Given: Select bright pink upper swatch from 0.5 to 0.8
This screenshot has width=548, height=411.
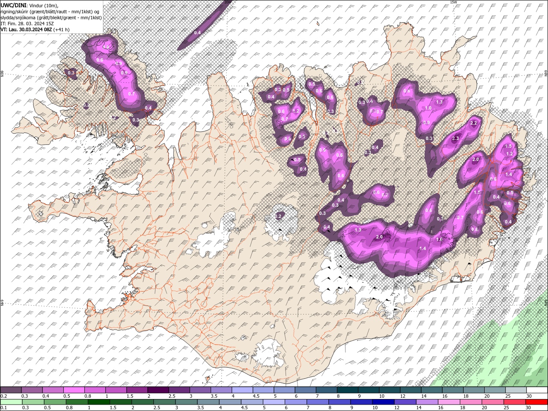Looking at the screenshot, I should click(x=74, y=390).
